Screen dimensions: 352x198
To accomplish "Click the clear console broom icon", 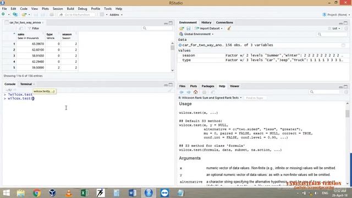I will pyautogui.click(x=169, y=90).
